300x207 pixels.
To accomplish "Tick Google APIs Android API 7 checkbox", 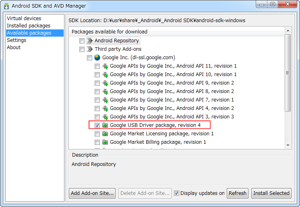I will (x=97, y=100).
